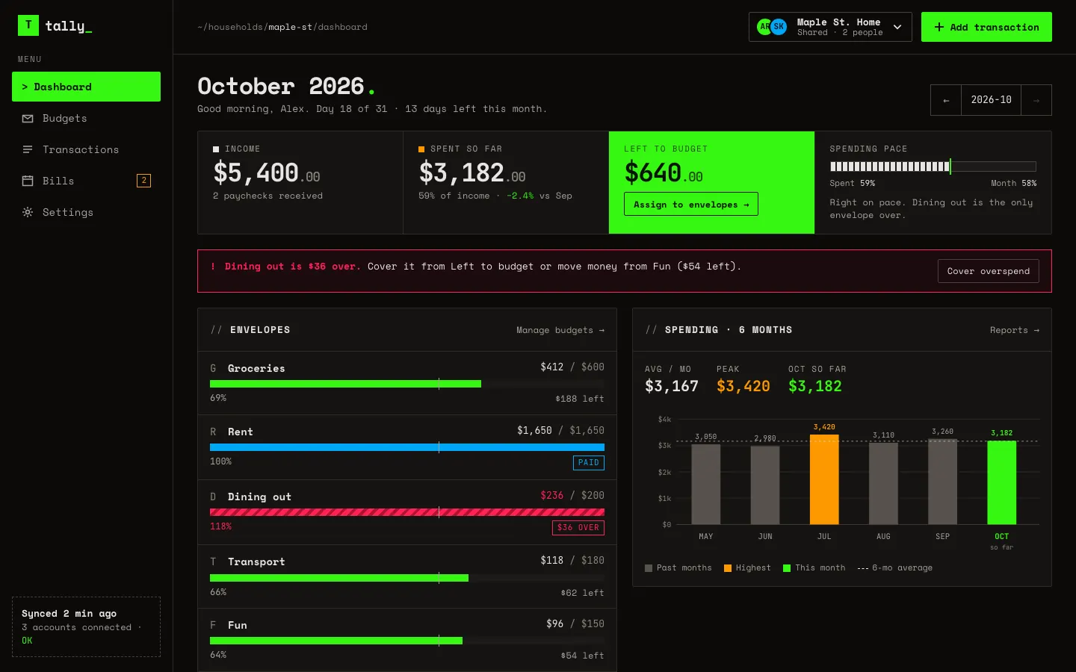The image size is (1076, 672).
Task: Click Assign to envelopes button
Action: (x=691, y=205)
